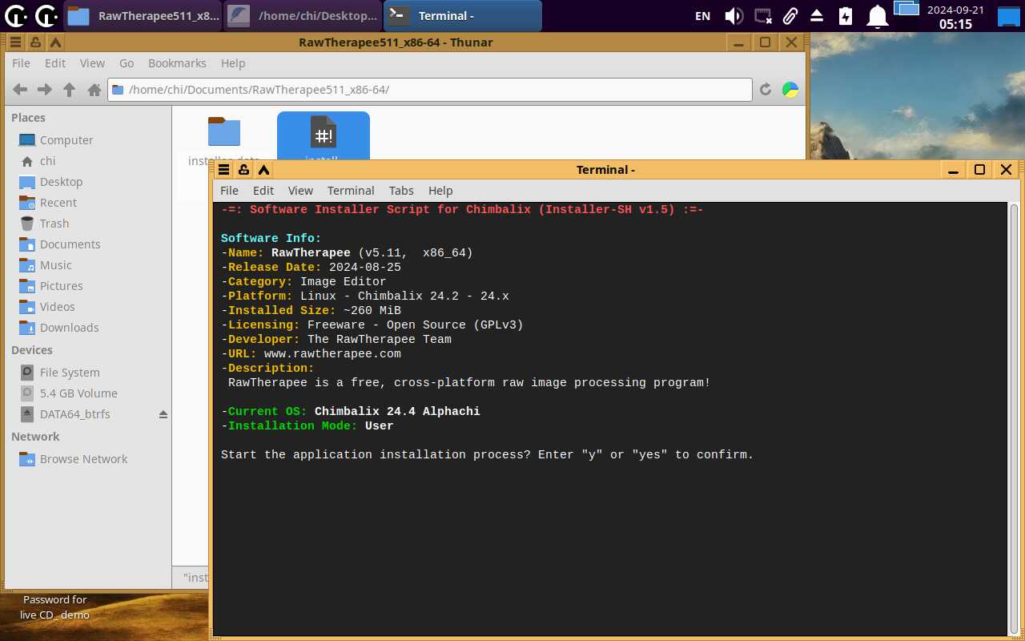
Task: Click the Terminal vertical scrollbar
Action: pos(1013,419)
